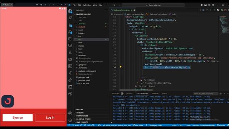Collapse the FLUTTER_UBER_TUT root folder
The image size is (229, 129).
(83, 14)
